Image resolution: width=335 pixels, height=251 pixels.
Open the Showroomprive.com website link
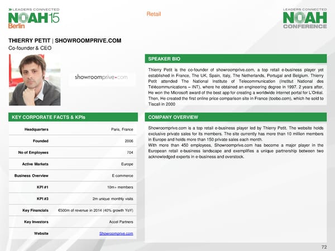tap(116, 233)
